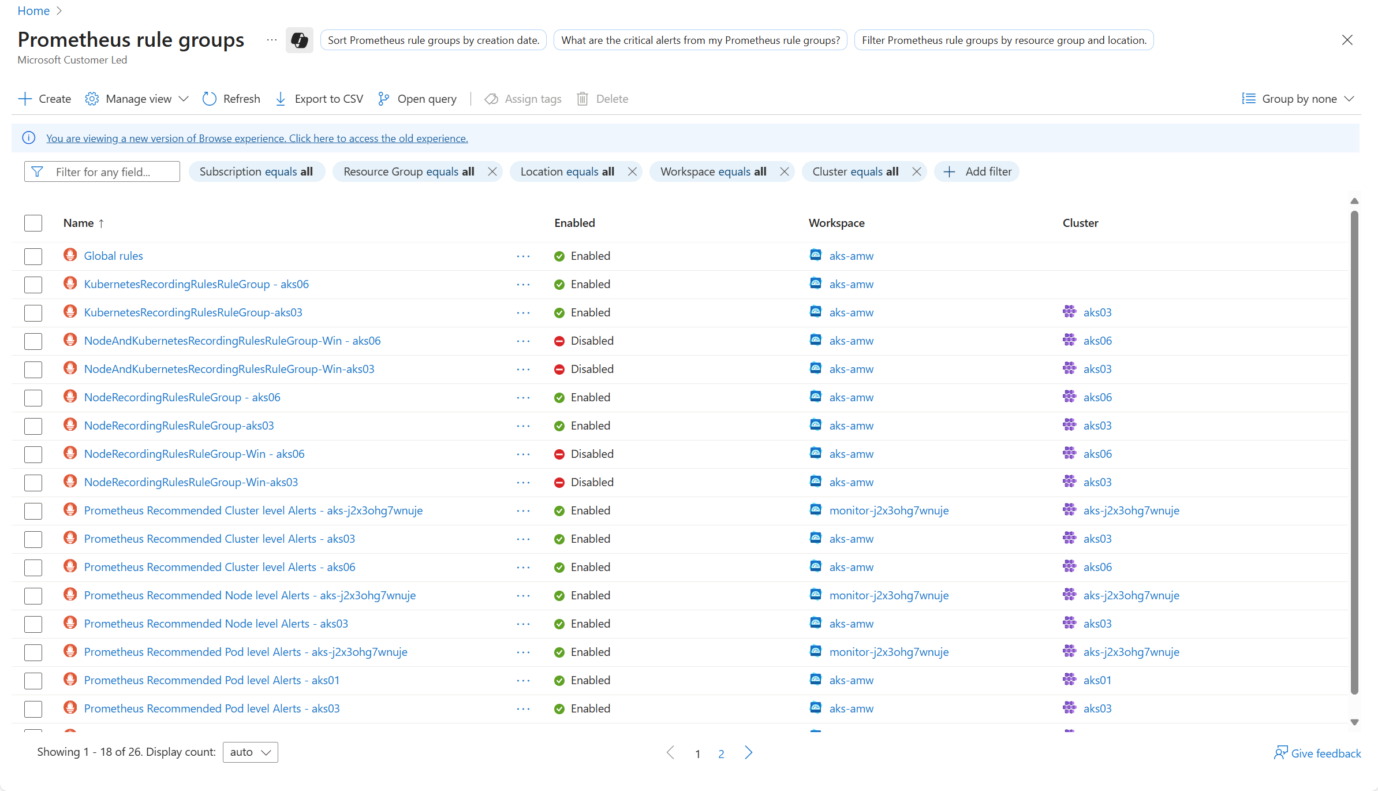
Task: Go to page 2 of results
Action: [721, 753]
